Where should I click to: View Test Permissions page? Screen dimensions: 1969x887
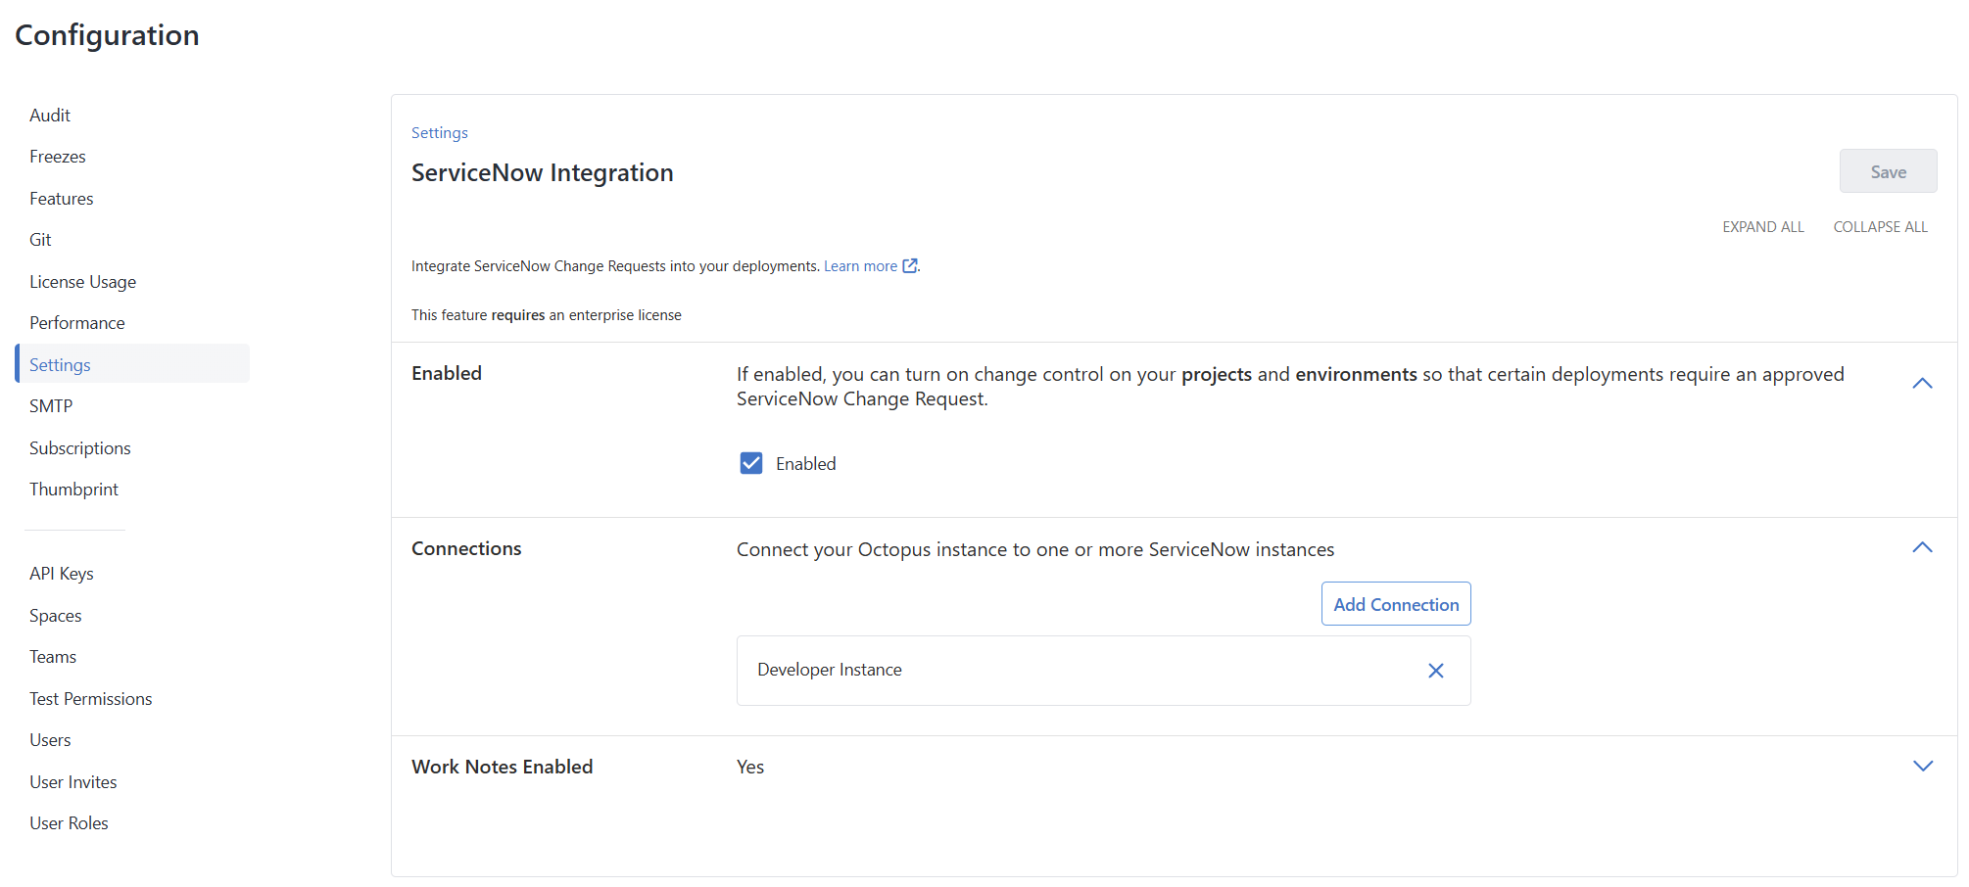(90, 698)
